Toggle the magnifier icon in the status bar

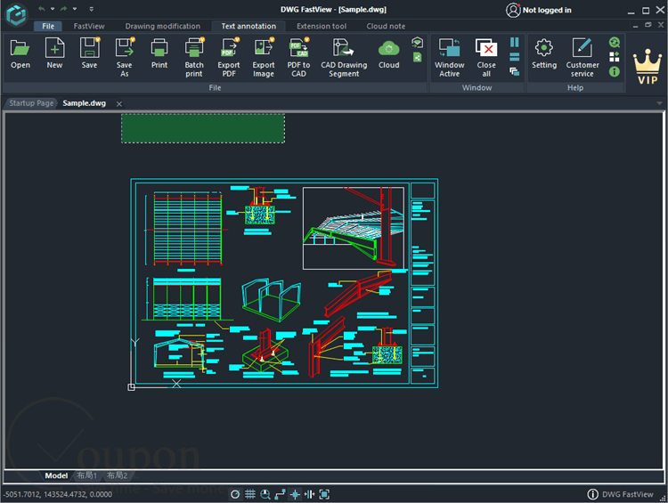click(265, 494)
